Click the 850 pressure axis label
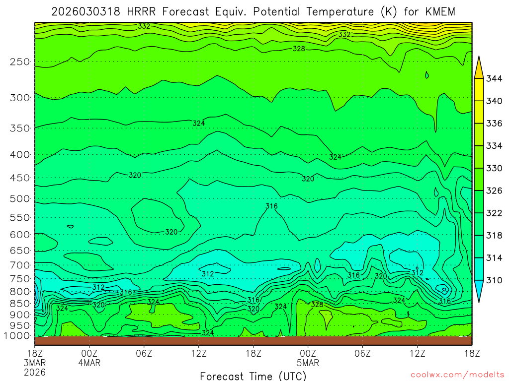Image resolution: width=509 pixels, height=381 pixels. coord(20,304)
